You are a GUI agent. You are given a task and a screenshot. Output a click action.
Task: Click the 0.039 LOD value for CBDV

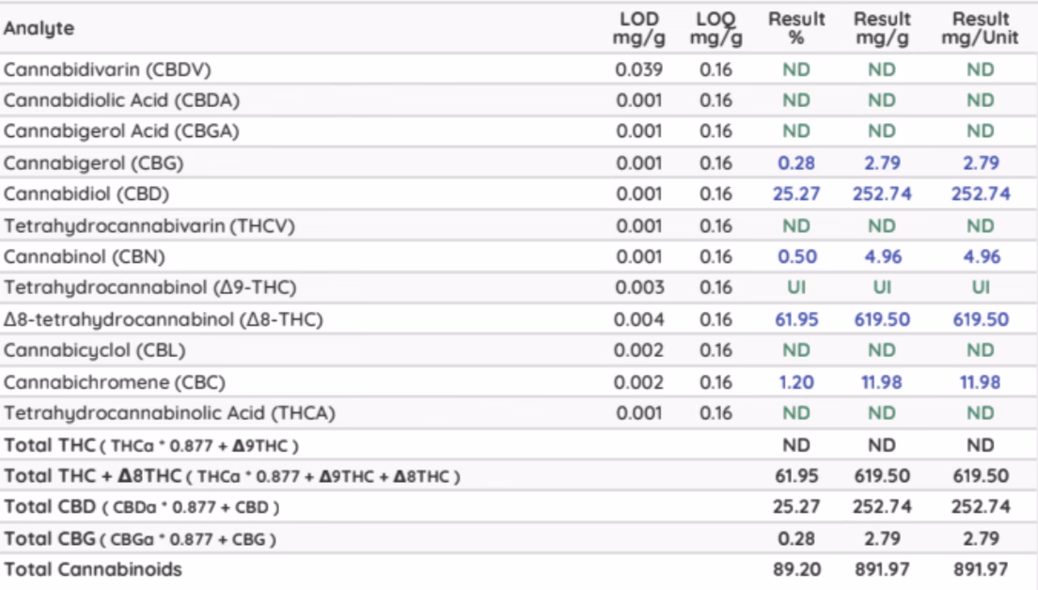(x=639, y=70)
